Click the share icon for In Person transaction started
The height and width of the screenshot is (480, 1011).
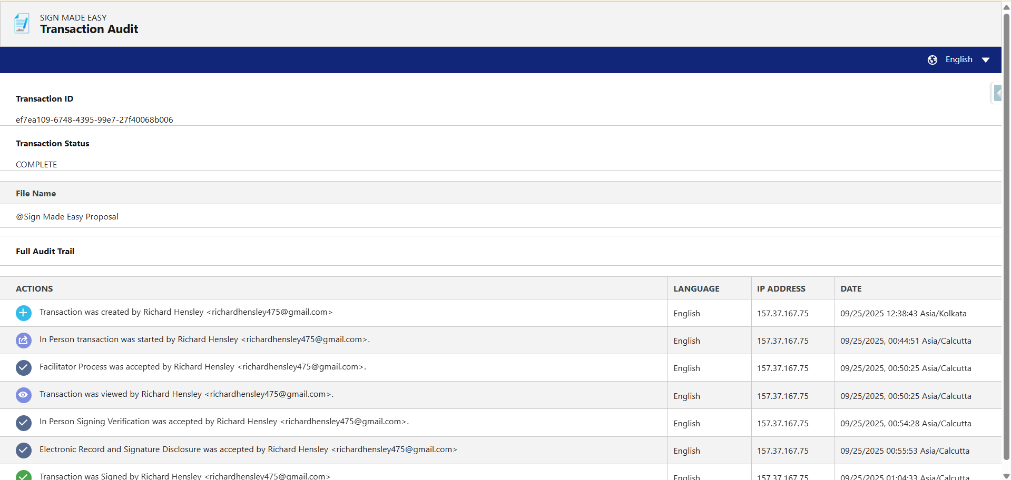click(24, 341)
